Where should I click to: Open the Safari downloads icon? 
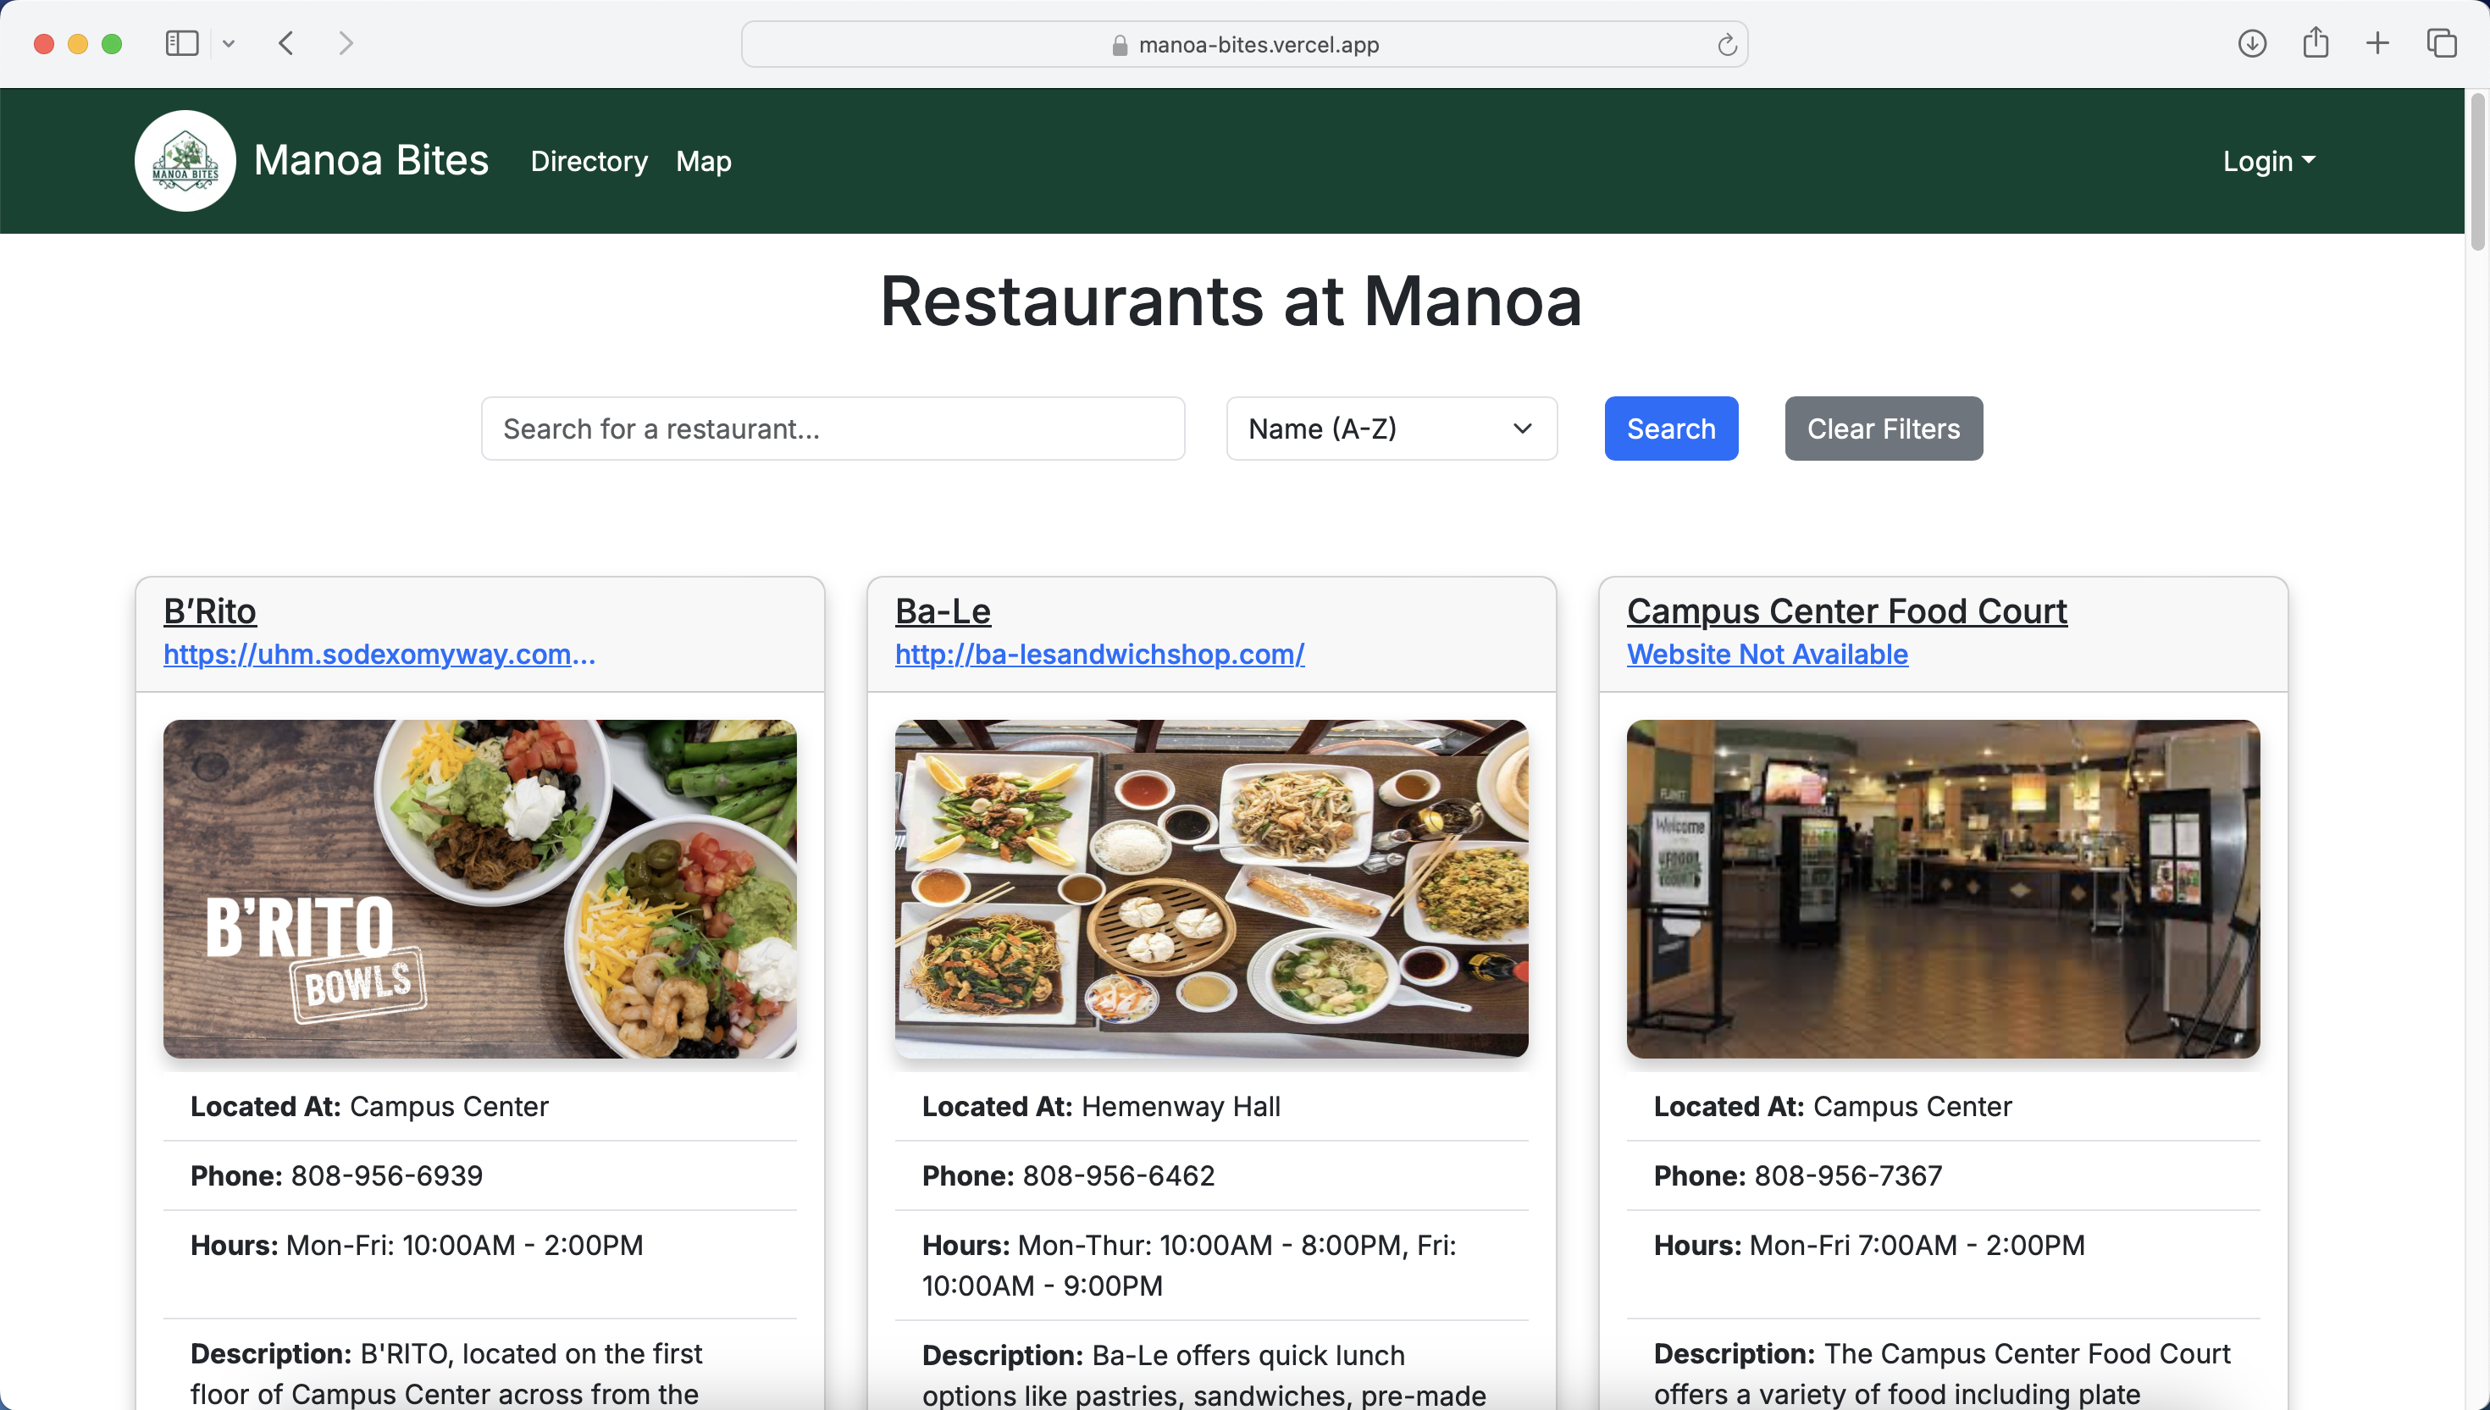[x=2252, y=43]
